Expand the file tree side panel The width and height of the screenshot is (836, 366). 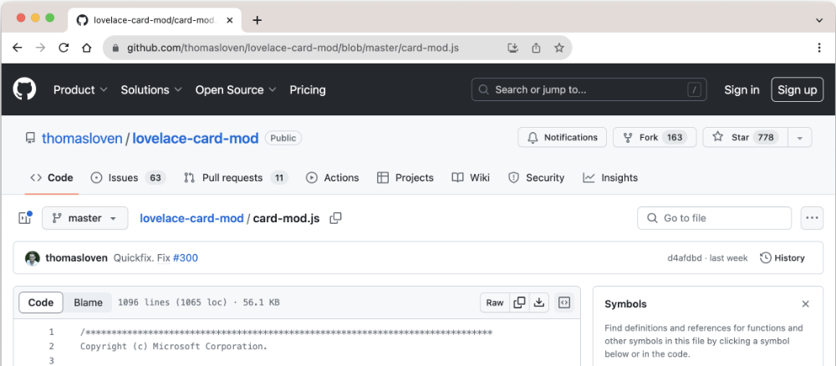pyautogui.click(x=24, y=218)
